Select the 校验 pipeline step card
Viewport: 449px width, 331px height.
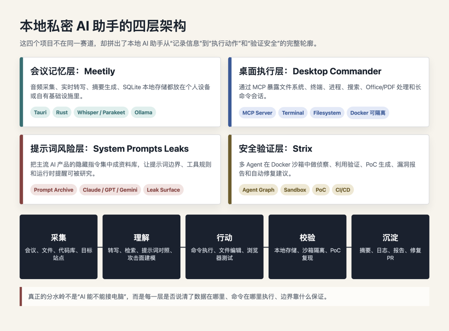(x=307, y=247)
